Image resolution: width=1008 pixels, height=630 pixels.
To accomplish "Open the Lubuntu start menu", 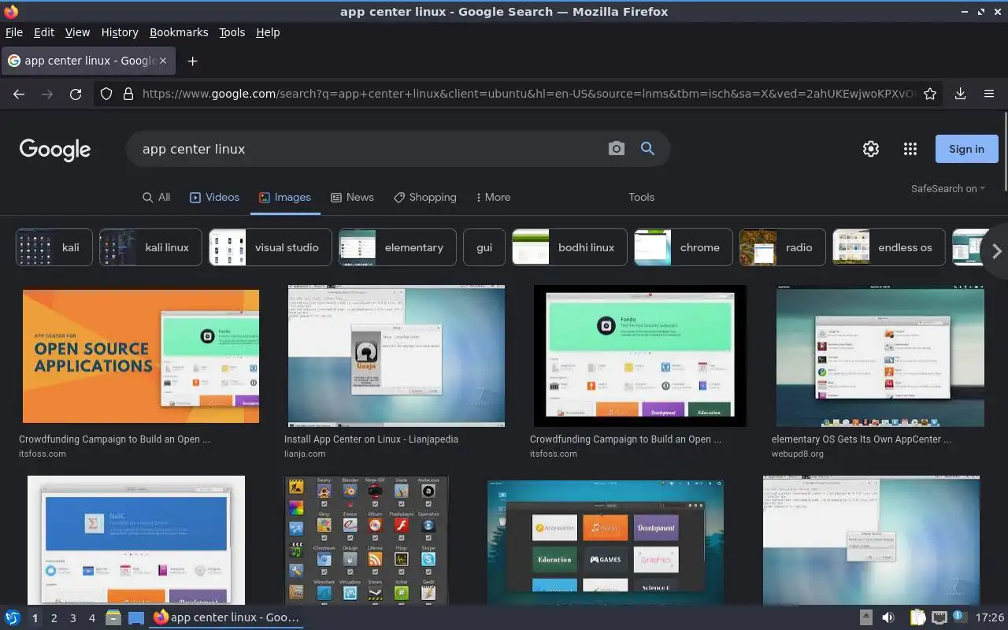I will [x=13, y=617].
